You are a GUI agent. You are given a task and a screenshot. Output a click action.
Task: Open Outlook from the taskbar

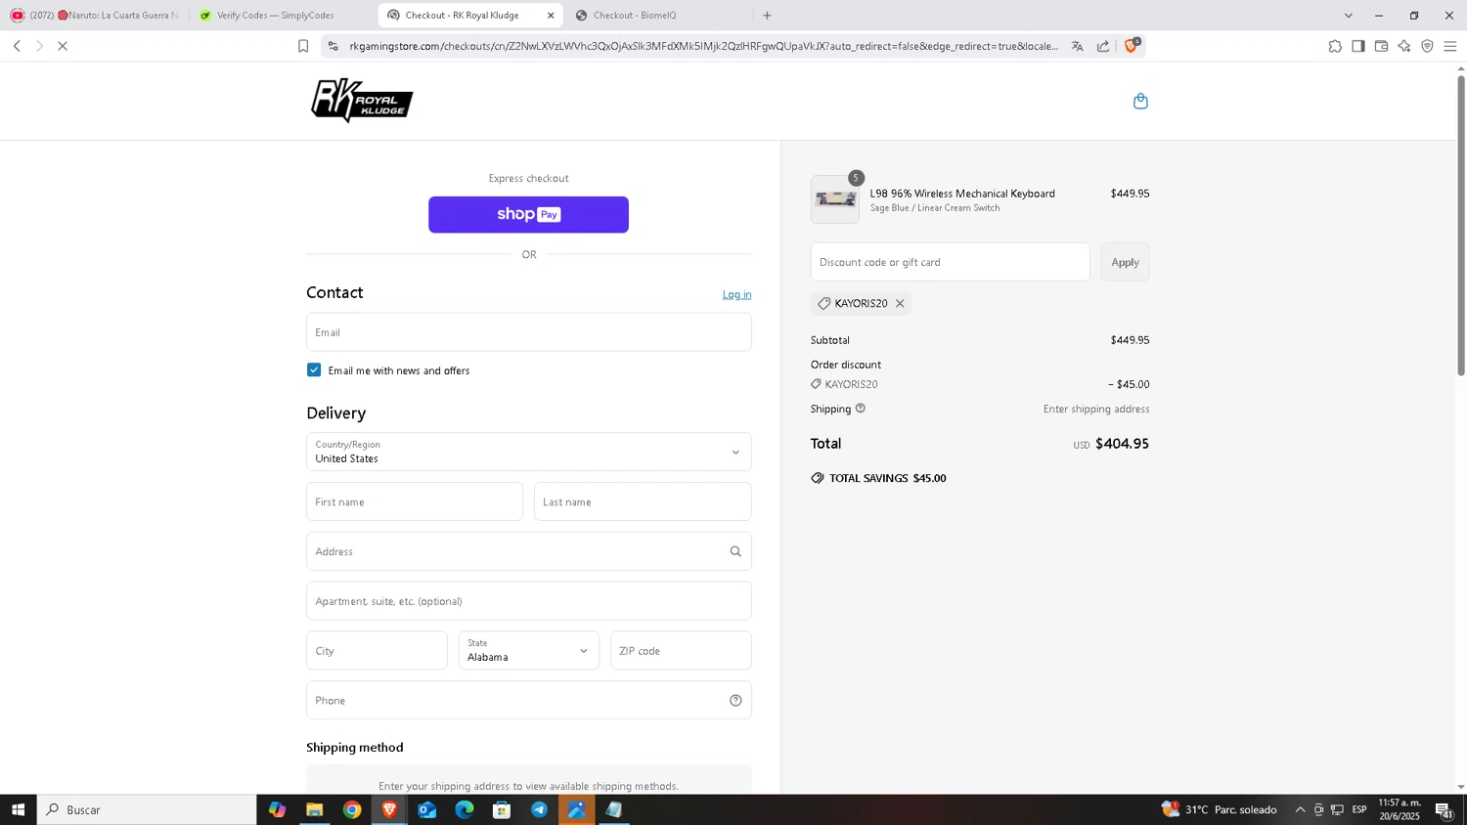[x=427, y=809]
